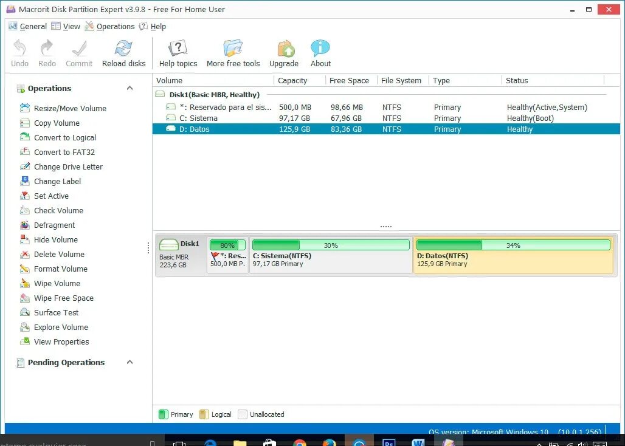
Task: Open Explore Volume operation
Action: click(54, 328)
